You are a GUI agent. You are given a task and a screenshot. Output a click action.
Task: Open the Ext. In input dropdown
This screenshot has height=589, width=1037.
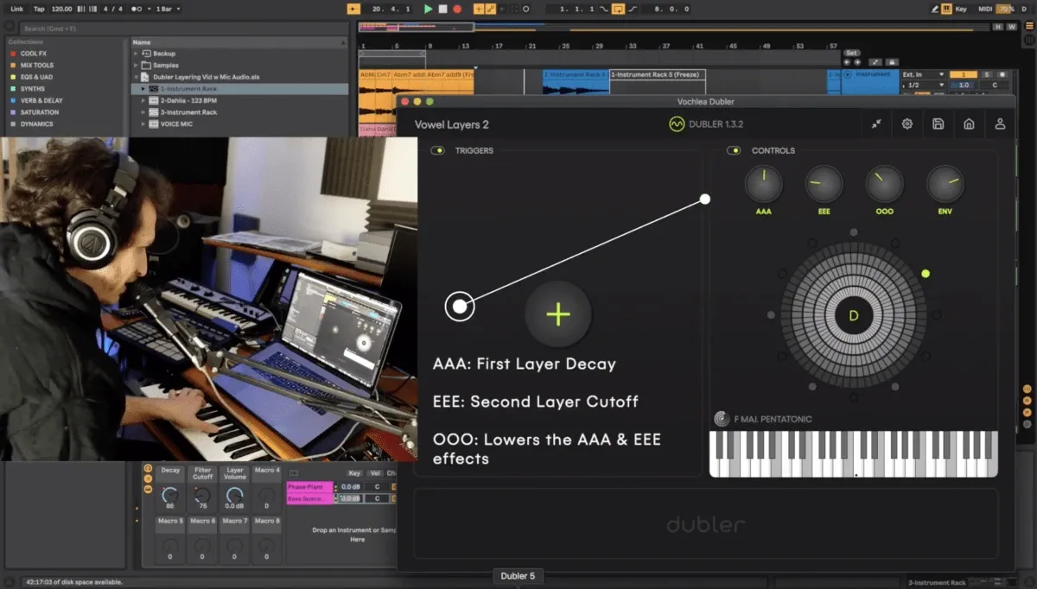click(922, 75)
